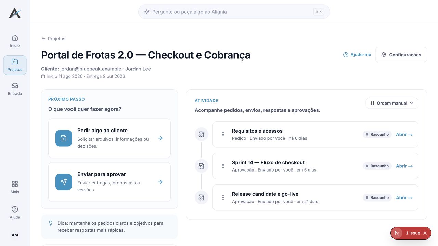
Task: Click the ⌘K shortcut badge
Action: click(x=319, y=12)
